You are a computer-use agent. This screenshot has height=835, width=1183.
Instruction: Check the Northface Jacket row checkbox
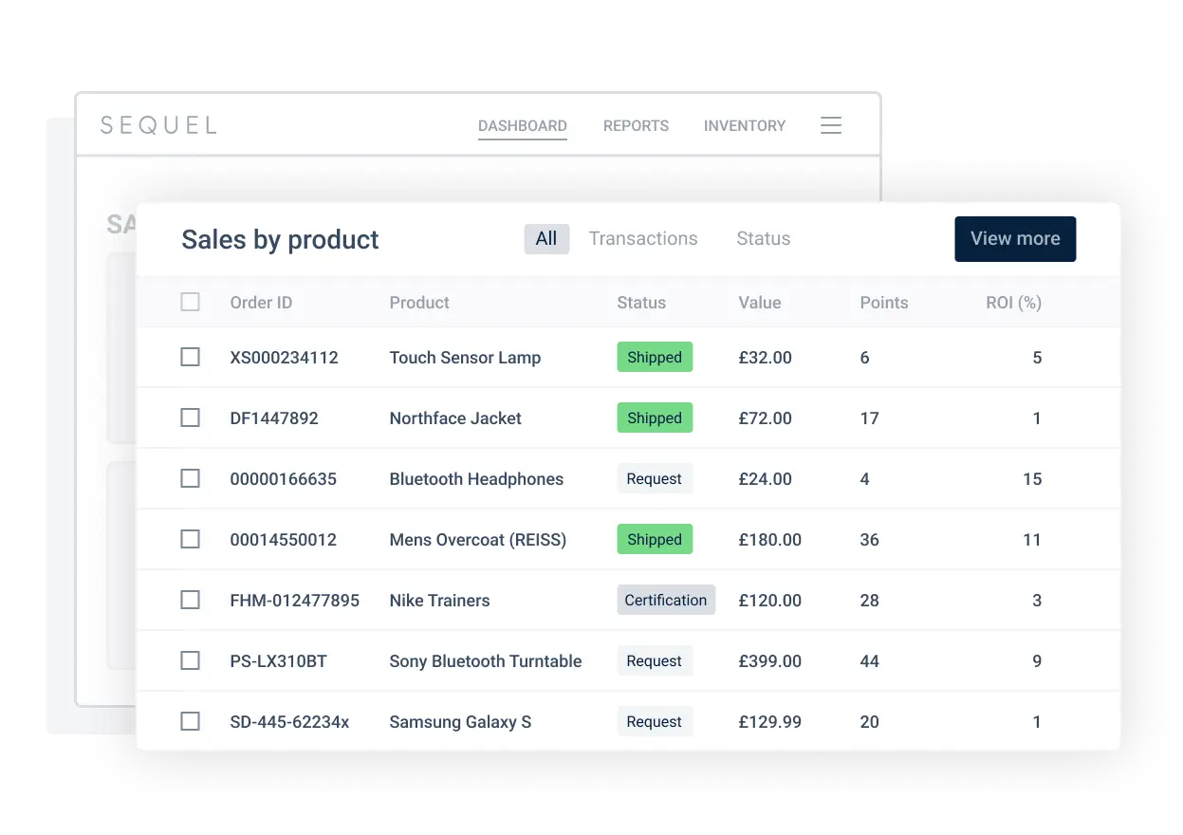[x=190, y=417]
